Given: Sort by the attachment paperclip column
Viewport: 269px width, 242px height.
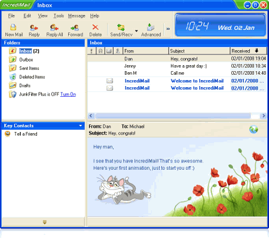Looking at the screenshot, I should click(100, 51).
